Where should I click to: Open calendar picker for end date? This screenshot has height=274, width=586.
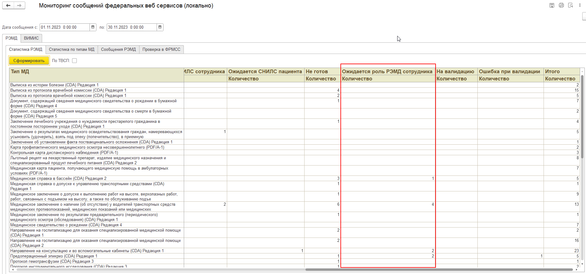click(160, 27)
